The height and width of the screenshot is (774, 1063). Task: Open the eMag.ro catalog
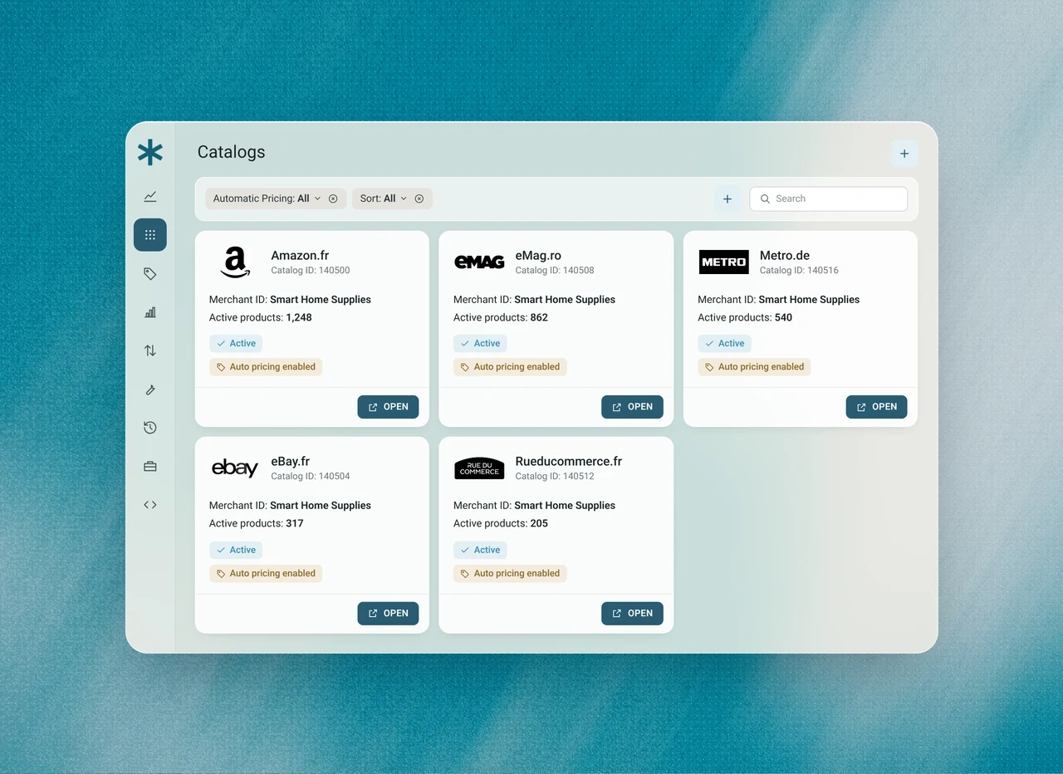632,407
